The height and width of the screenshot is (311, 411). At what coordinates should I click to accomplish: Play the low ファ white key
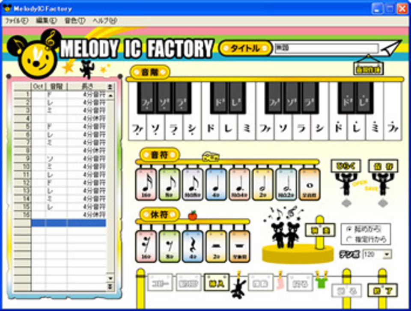(137, 128)
